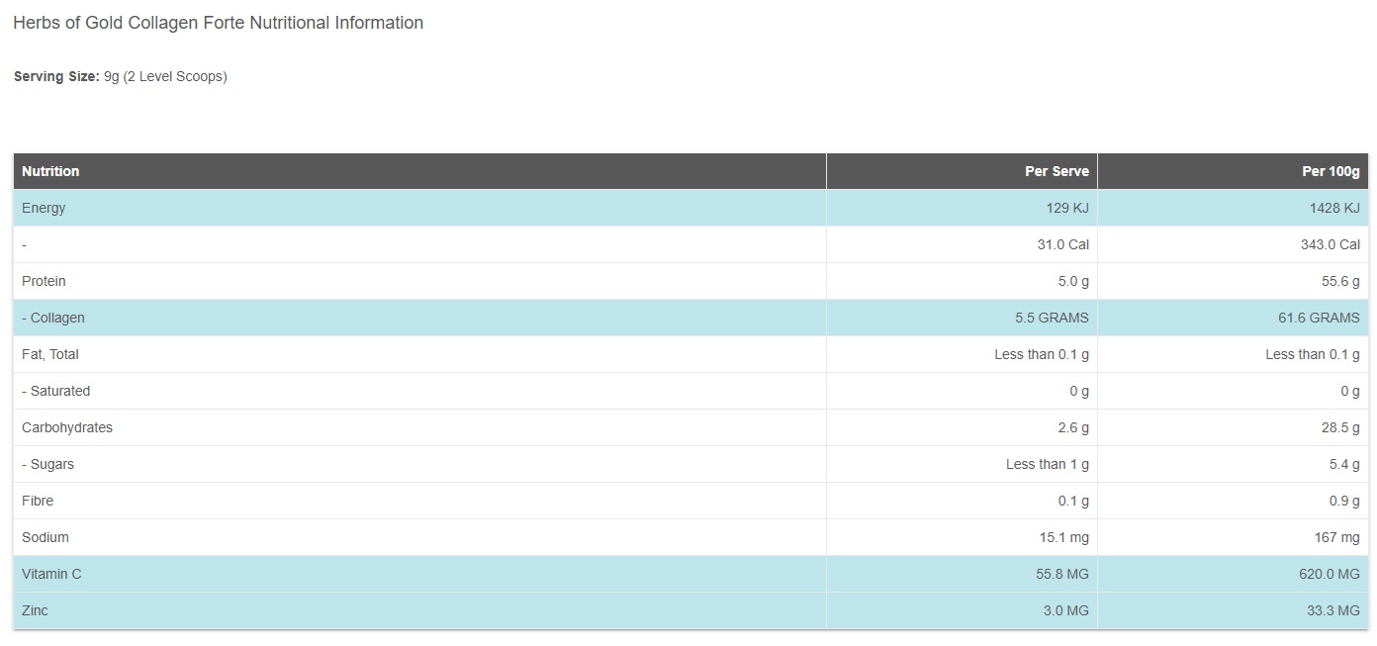Click Fat, Total 'Less than 0.1 g' under Per Serve

point(1042,354)
